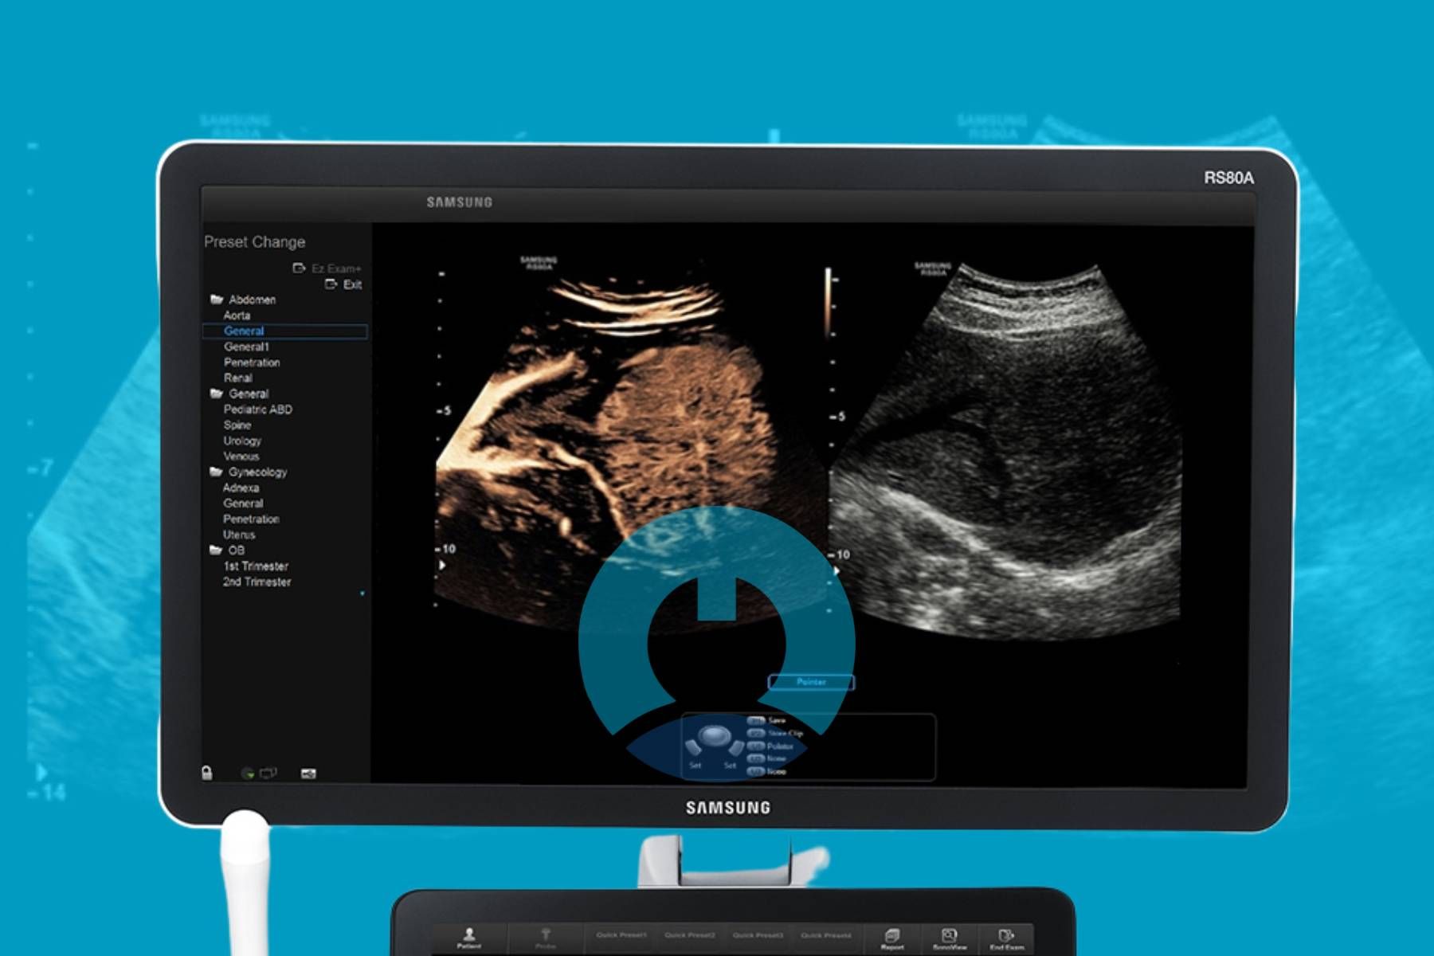Collapse the OB folder

[x=216, y=550]
